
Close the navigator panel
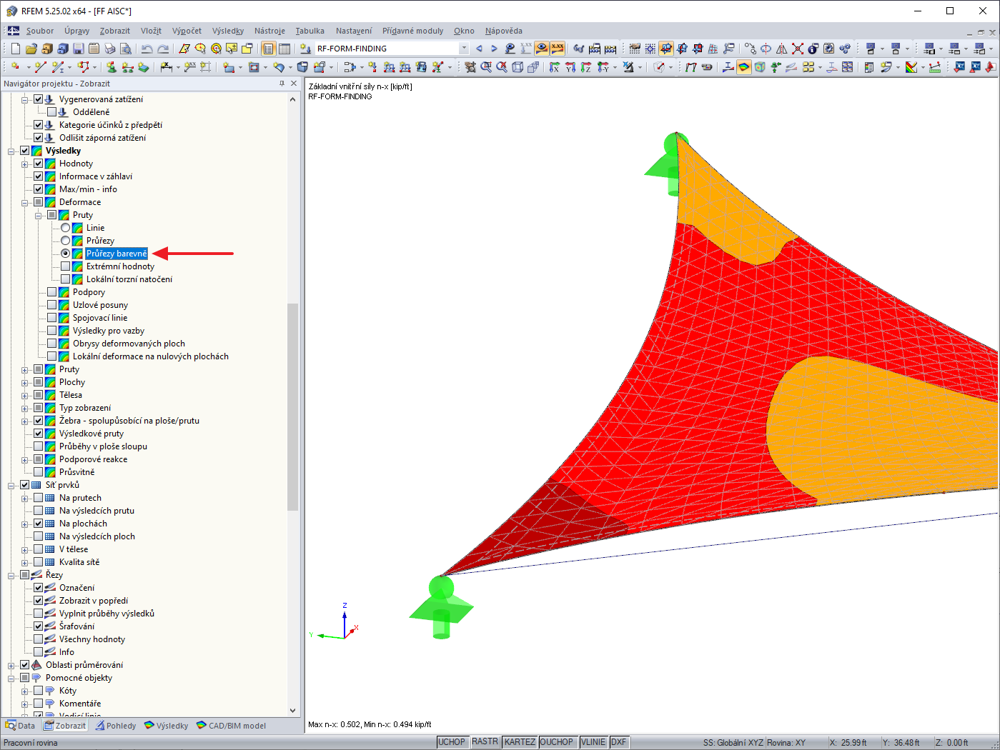(294, 84)
